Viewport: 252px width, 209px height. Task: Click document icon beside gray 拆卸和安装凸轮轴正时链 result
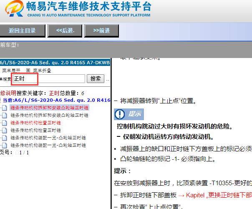5,115
